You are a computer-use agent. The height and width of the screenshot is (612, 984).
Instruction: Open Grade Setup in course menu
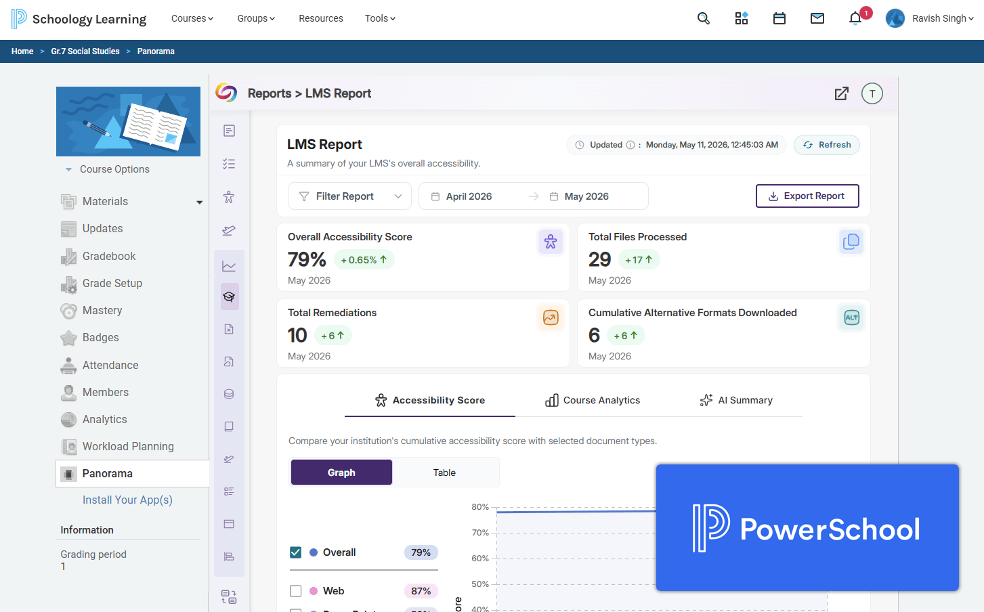[112, 283]
